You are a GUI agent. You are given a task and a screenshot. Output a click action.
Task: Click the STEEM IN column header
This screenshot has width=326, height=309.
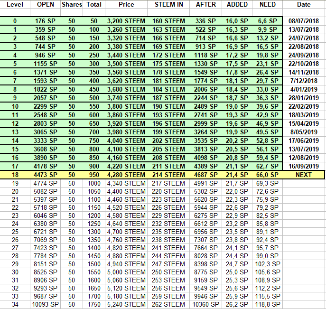click(x=168, y=4)
